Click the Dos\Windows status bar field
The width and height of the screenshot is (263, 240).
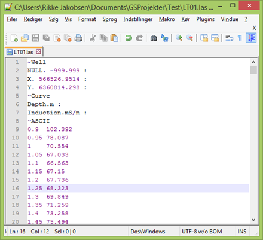(x=148, y=232)
